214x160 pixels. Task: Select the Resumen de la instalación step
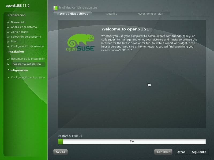tap(28, 59)
